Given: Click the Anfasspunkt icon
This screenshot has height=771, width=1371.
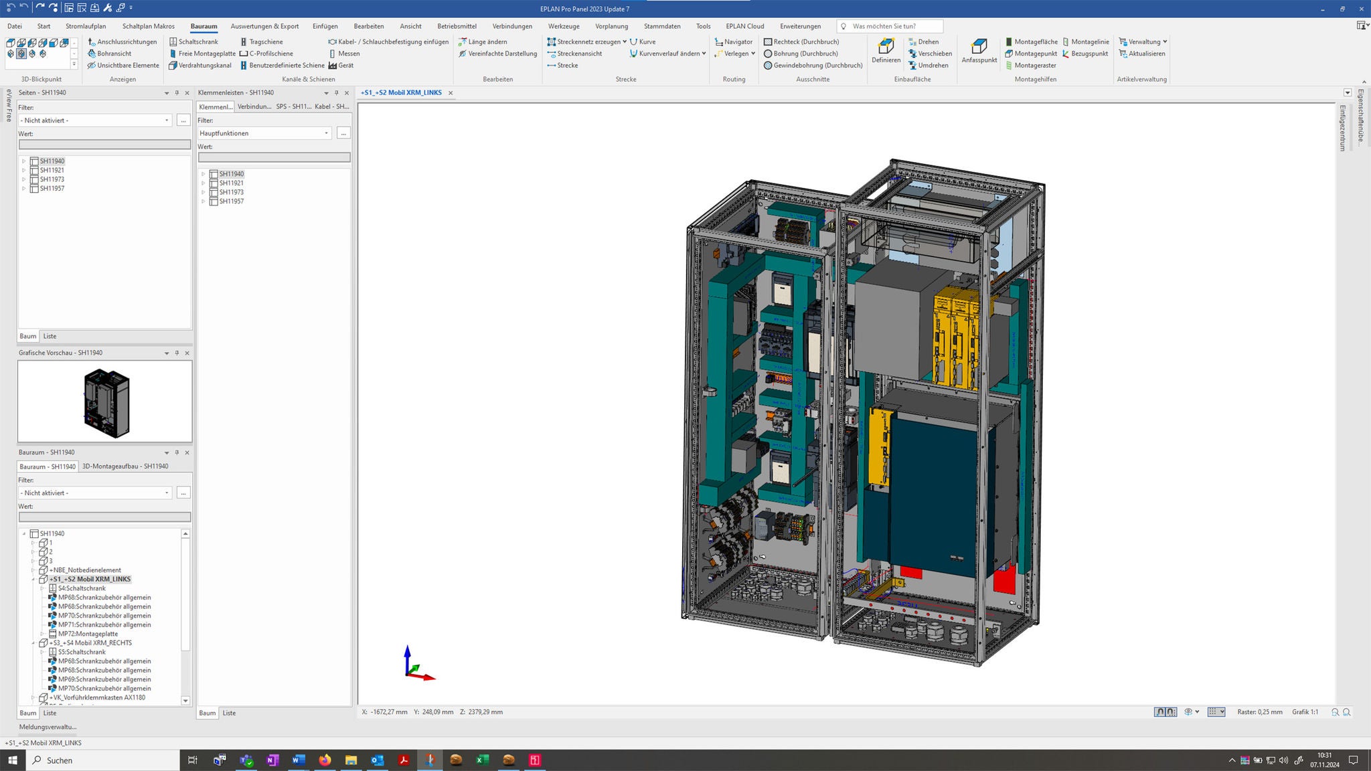Looking at the screenshot, I should (x=978, y=49).
